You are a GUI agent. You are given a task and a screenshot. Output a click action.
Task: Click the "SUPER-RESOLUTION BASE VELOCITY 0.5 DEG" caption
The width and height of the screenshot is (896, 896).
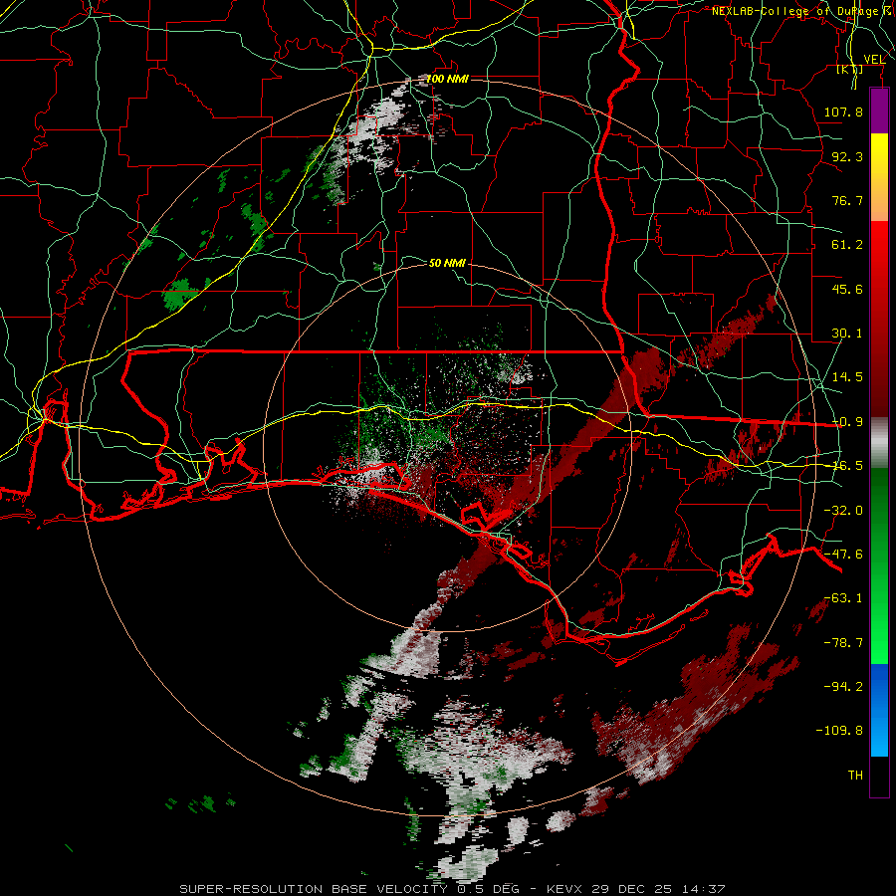point(349,889)
